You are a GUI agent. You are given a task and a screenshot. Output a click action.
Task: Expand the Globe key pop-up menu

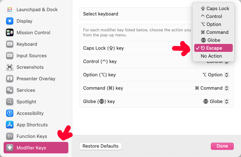tap(216, 102)
